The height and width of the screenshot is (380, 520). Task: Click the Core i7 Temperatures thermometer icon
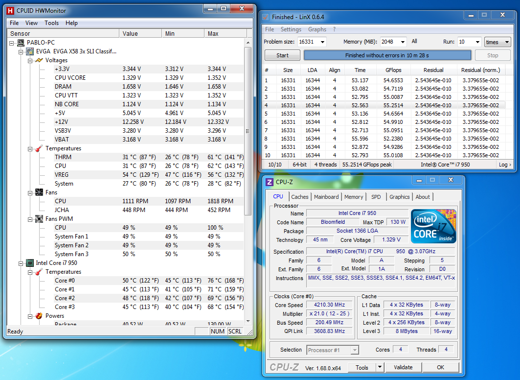(x=39, y=272)
